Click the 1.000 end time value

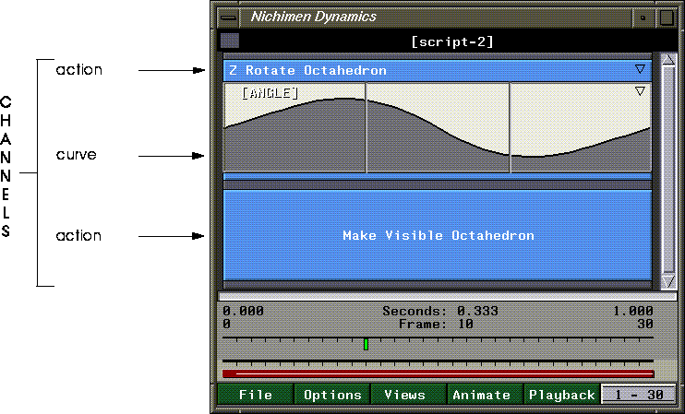[632, 311]
